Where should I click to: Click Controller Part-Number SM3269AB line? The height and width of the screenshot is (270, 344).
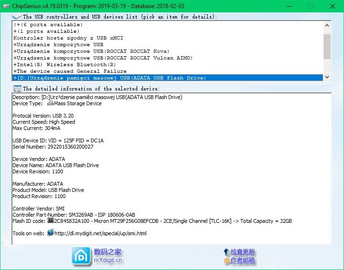click(74, 215)
